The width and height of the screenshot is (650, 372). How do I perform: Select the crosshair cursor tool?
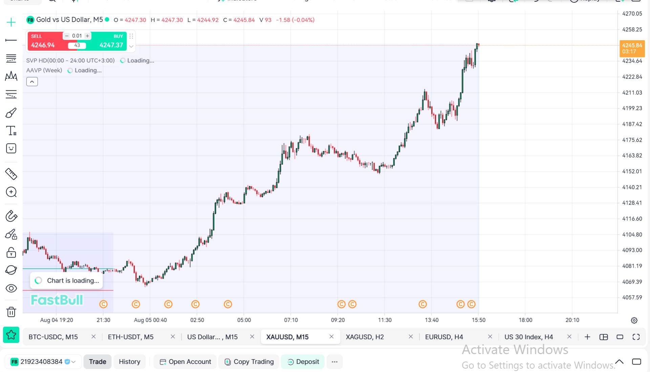(x=11, y=22)
